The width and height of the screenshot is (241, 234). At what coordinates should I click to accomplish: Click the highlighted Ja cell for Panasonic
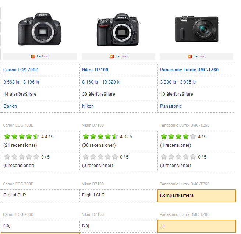pyautogui.click(x=196, y=226)
